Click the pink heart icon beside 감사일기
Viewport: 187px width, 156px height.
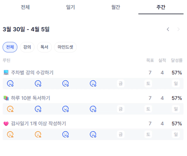[6, 124]
